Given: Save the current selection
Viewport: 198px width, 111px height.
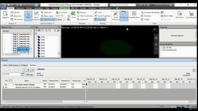Looking at the screenshot, I should [36, 16].
